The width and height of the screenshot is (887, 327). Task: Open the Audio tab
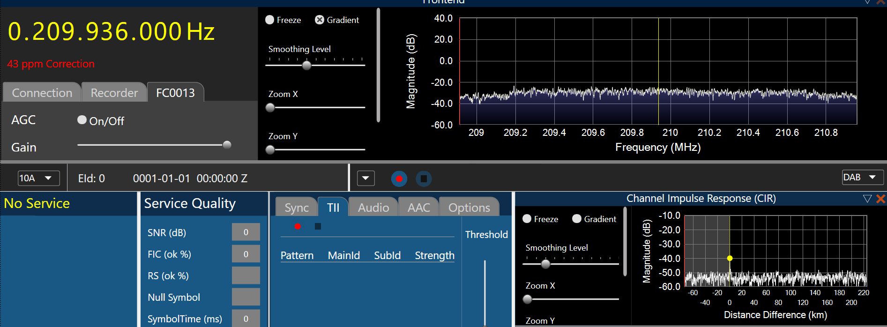tap(373, 208)
